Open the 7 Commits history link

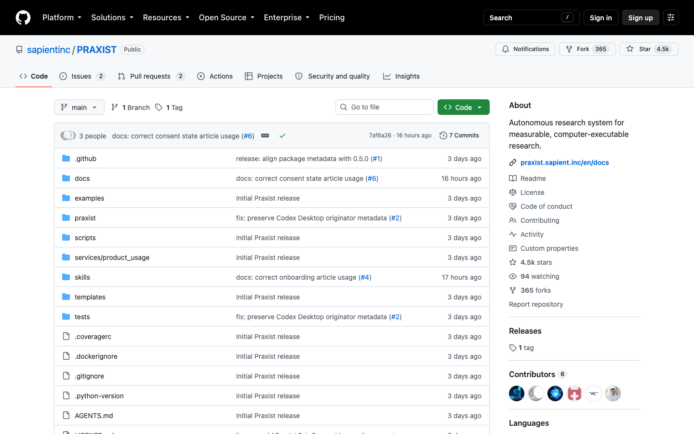[x=459, y=136]
